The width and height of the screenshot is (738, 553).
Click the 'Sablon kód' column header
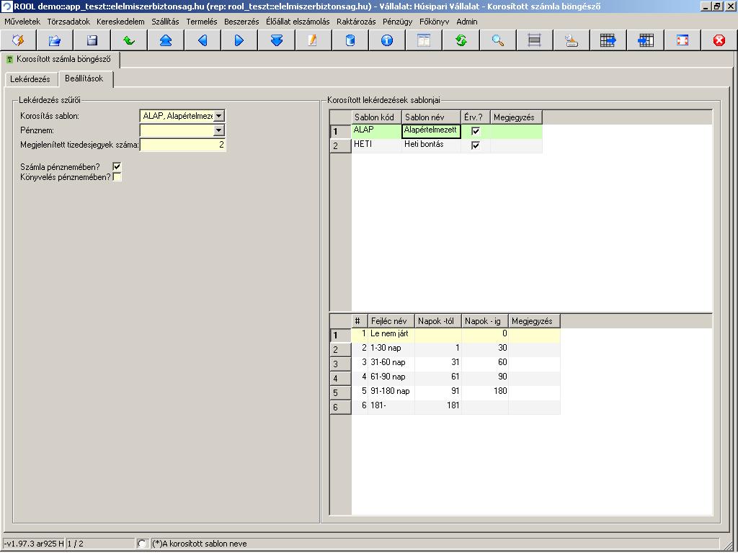click(375, 117)
